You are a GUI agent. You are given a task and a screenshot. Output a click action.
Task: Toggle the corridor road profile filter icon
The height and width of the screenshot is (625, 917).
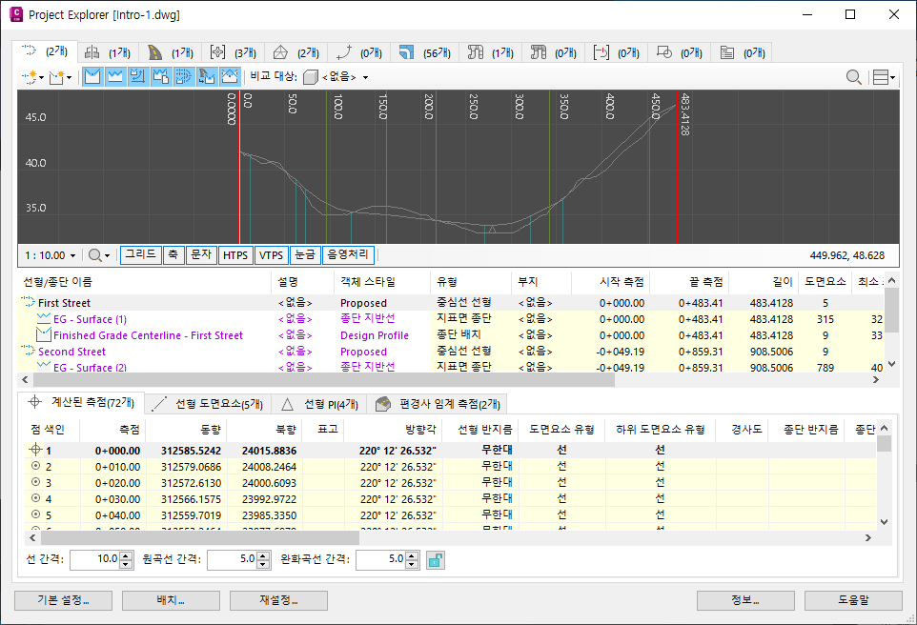[x=207, y=76]
